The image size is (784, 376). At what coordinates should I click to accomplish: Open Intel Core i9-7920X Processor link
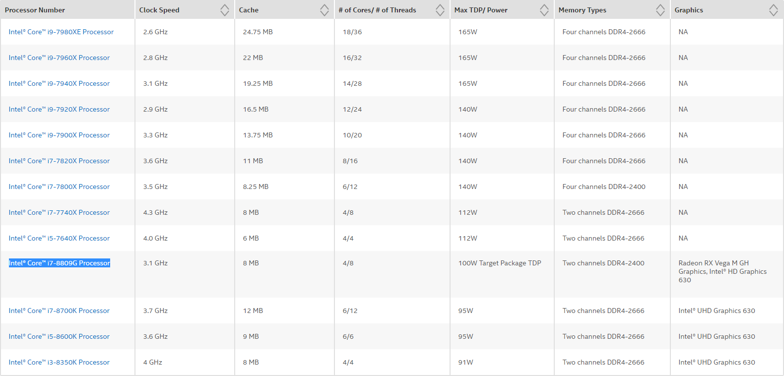click(59, 109)
